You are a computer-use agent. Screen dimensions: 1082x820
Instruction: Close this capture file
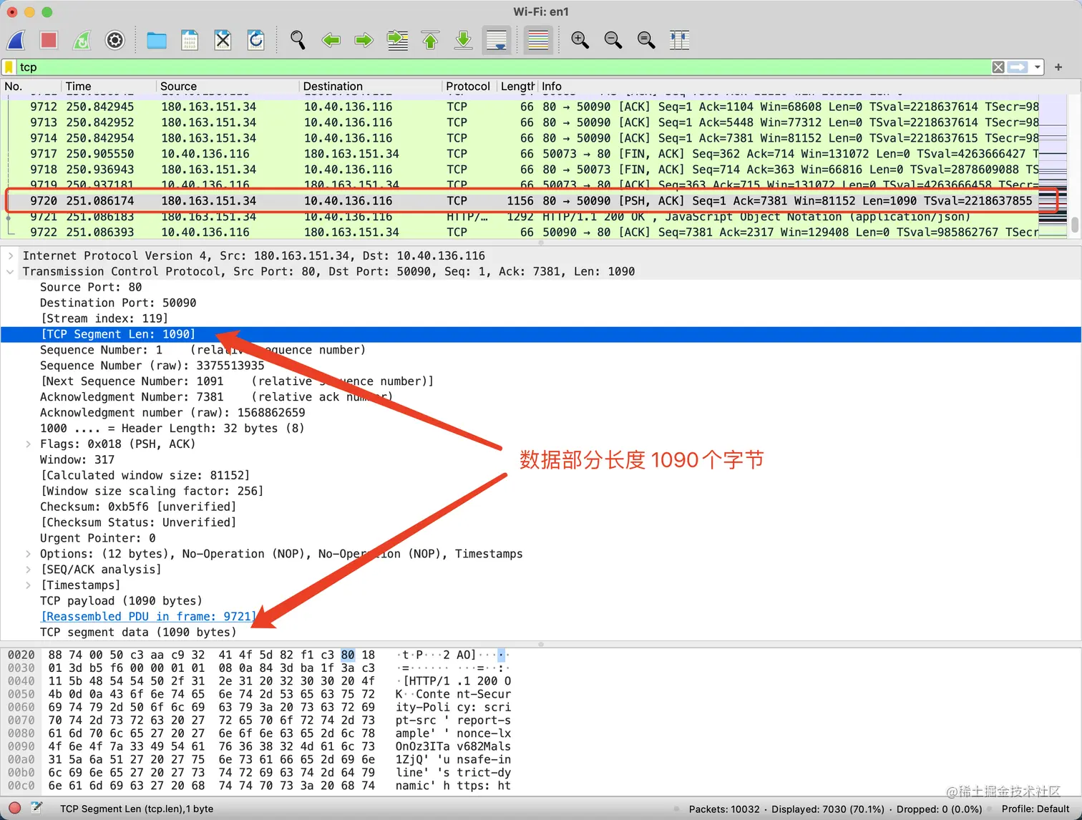coord(223,40)
